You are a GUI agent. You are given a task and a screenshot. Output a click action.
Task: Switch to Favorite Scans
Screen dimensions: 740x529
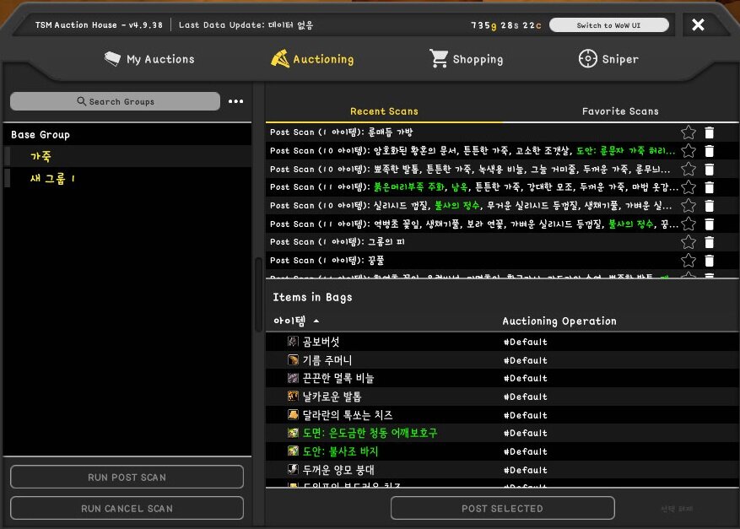click(620, 111)
